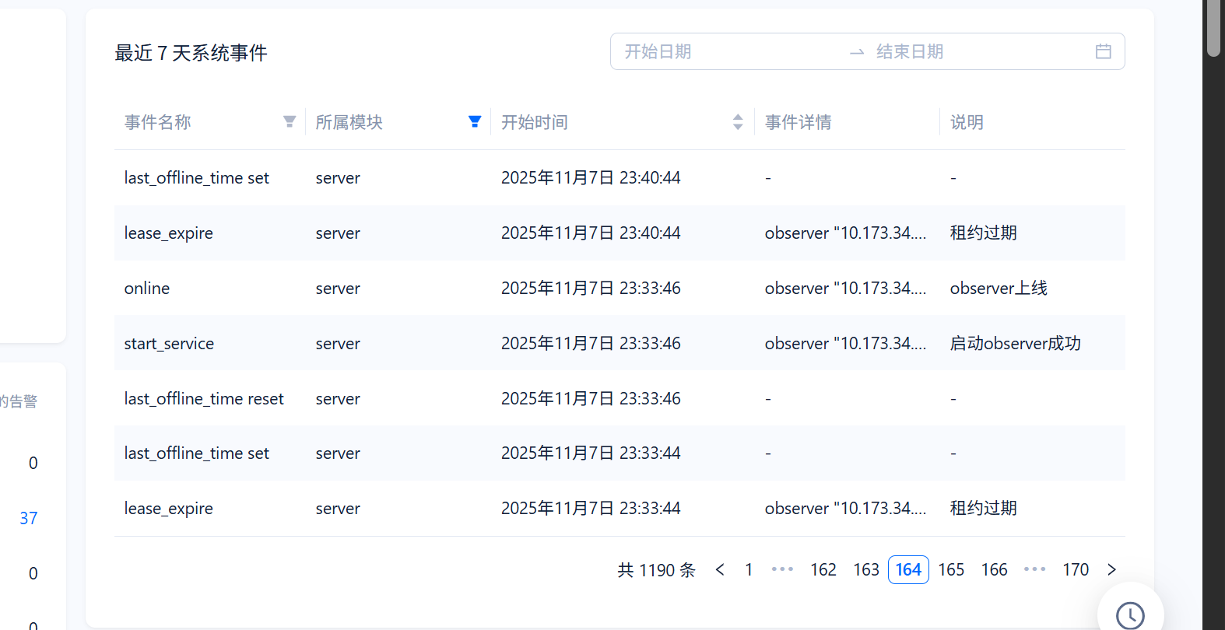Click the calendar icon in date picker

(x=1103, y=51)
